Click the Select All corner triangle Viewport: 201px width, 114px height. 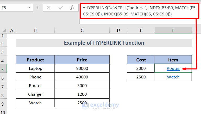point(4,30)
